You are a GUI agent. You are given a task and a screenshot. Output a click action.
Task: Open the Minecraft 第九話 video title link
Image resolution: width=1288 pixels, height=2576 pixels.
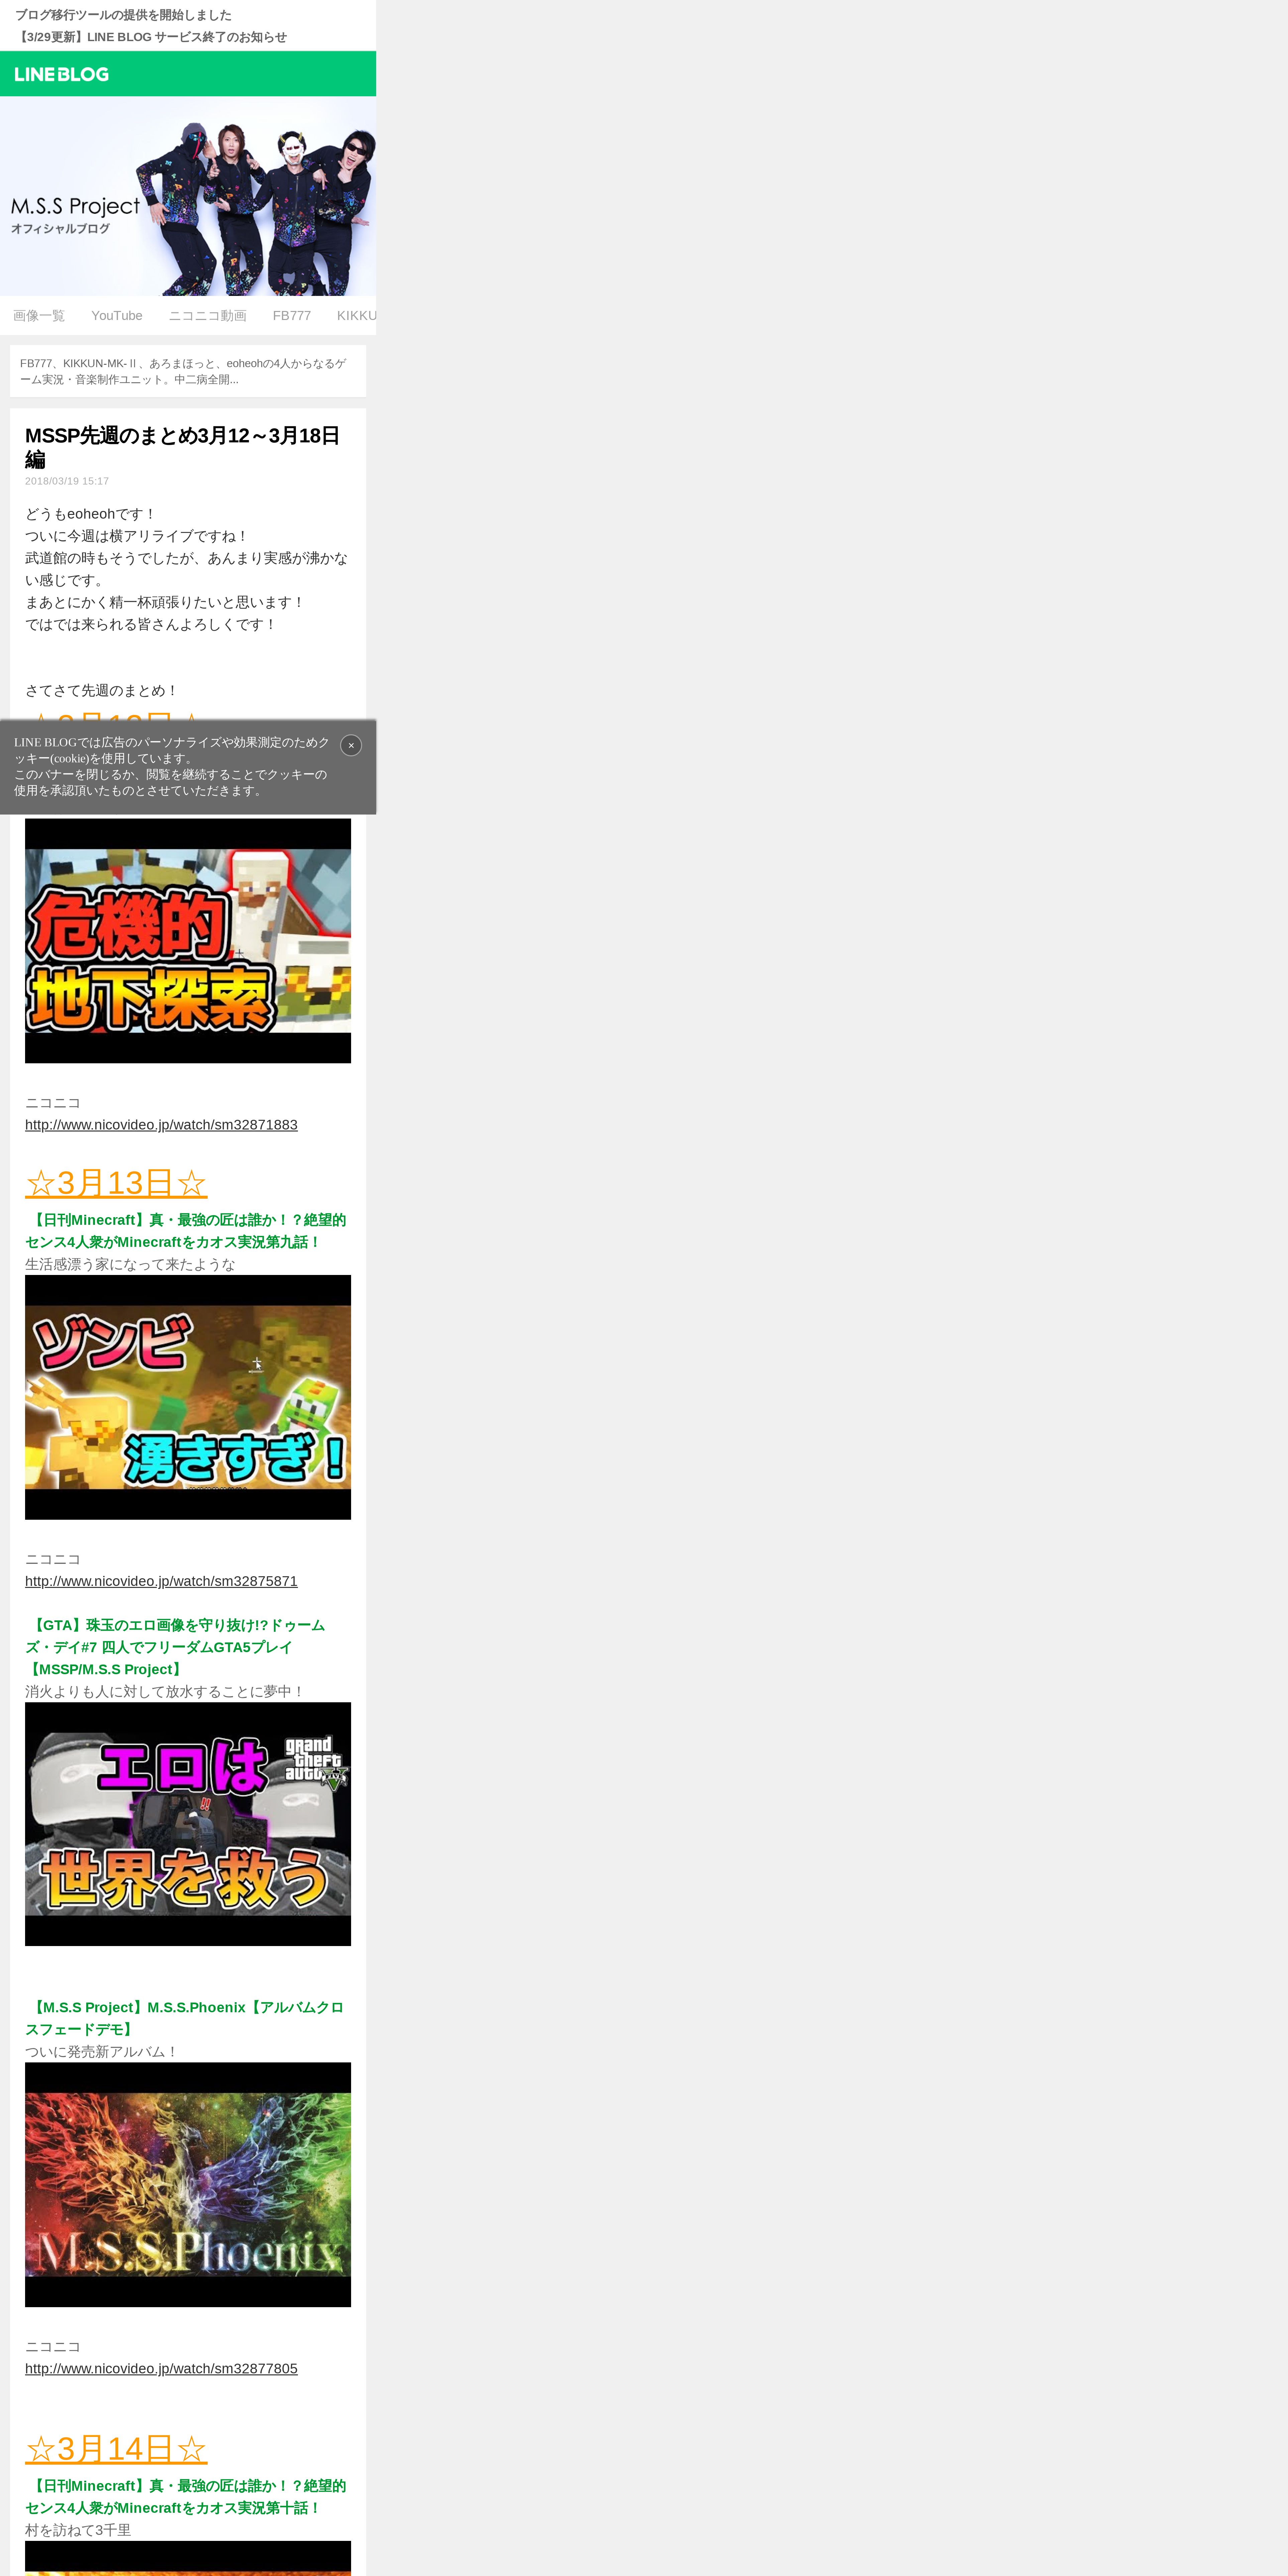point(186,1231)
